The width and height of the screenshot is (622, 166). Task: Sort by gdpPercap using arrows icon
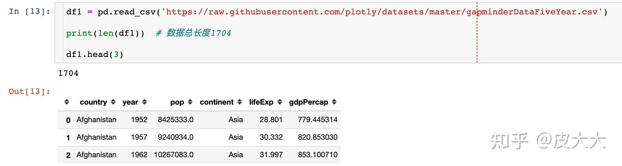click(334, 102)
